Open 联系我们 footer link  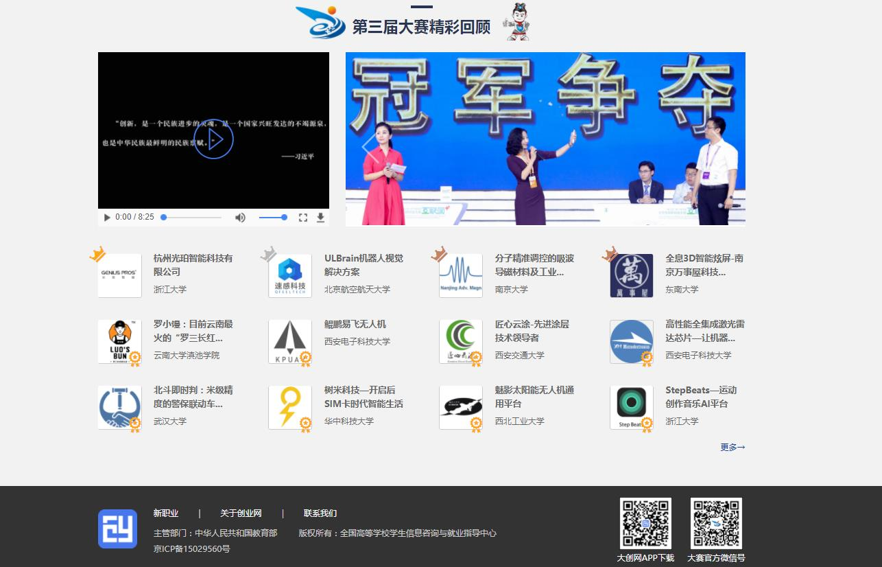pos(320,513)
